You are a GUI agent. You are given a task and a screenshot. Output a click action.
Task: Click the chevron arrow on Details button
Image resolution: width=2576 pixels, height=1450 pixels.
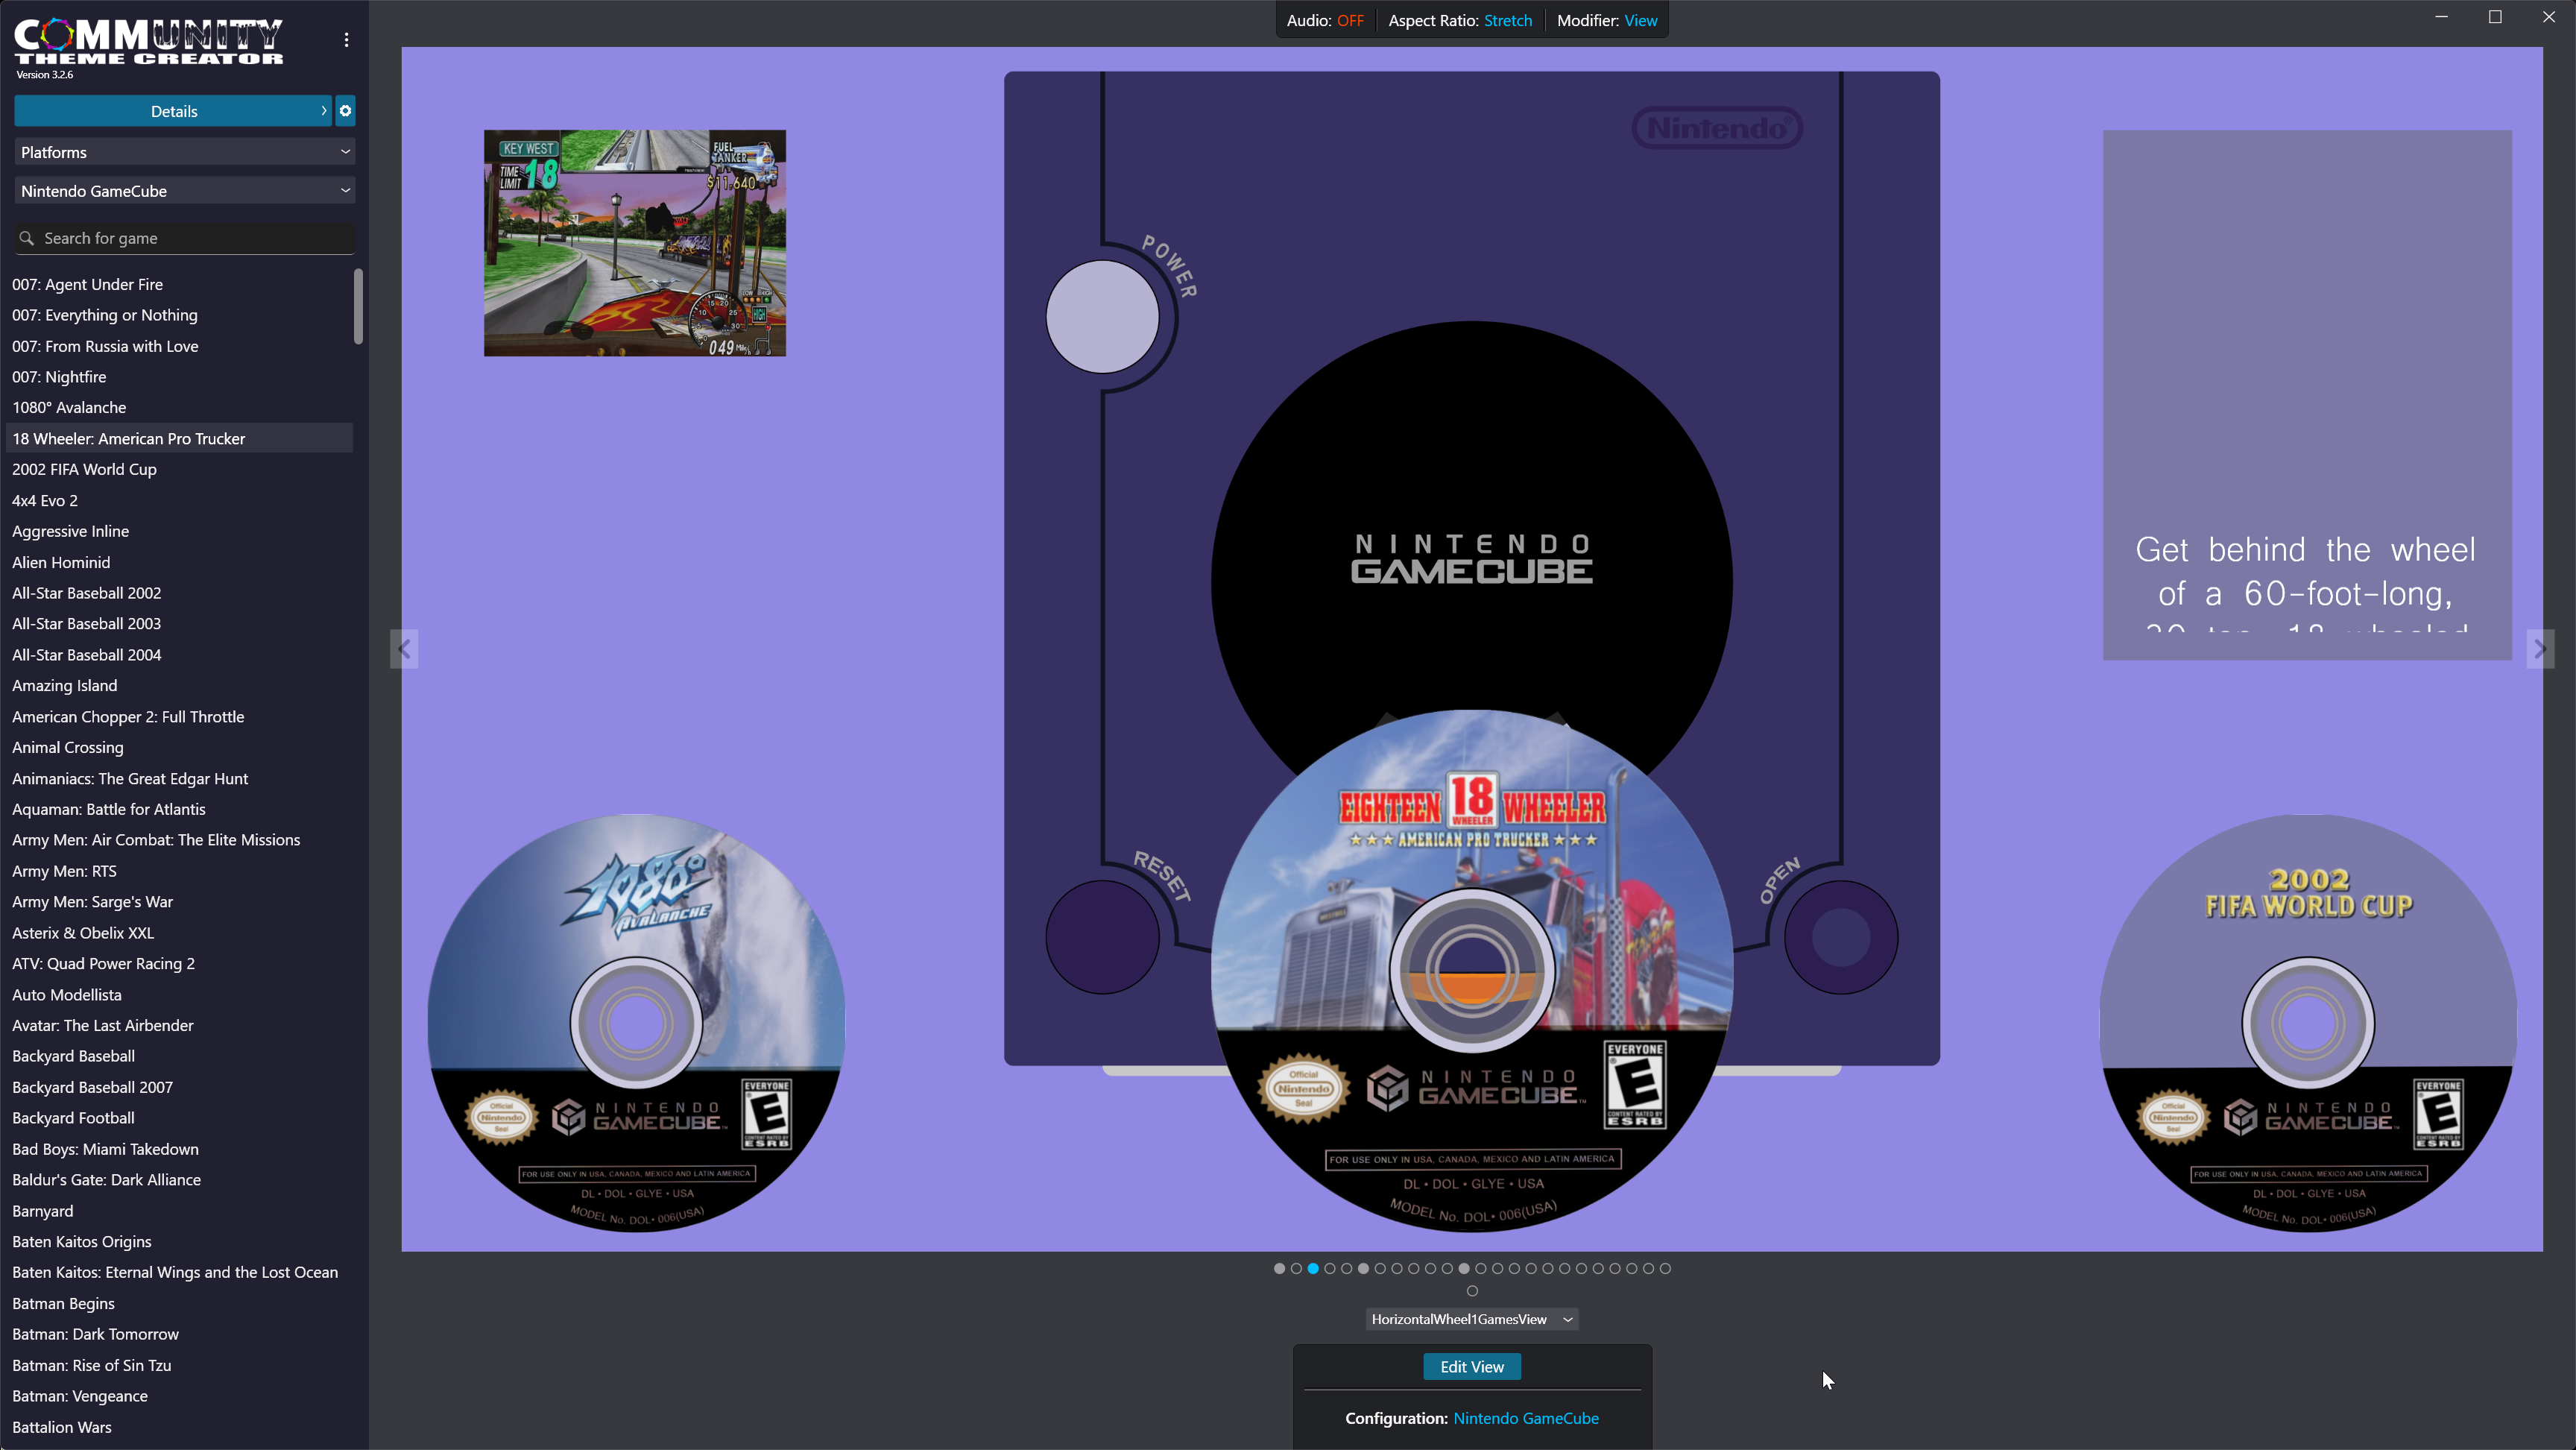pos(323,111)
